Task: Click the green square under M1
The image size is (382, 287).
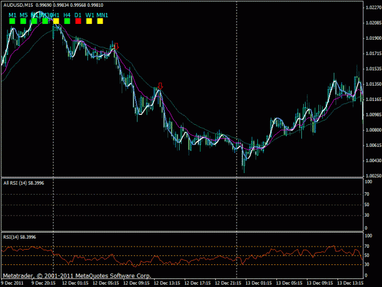Action: 12,21
